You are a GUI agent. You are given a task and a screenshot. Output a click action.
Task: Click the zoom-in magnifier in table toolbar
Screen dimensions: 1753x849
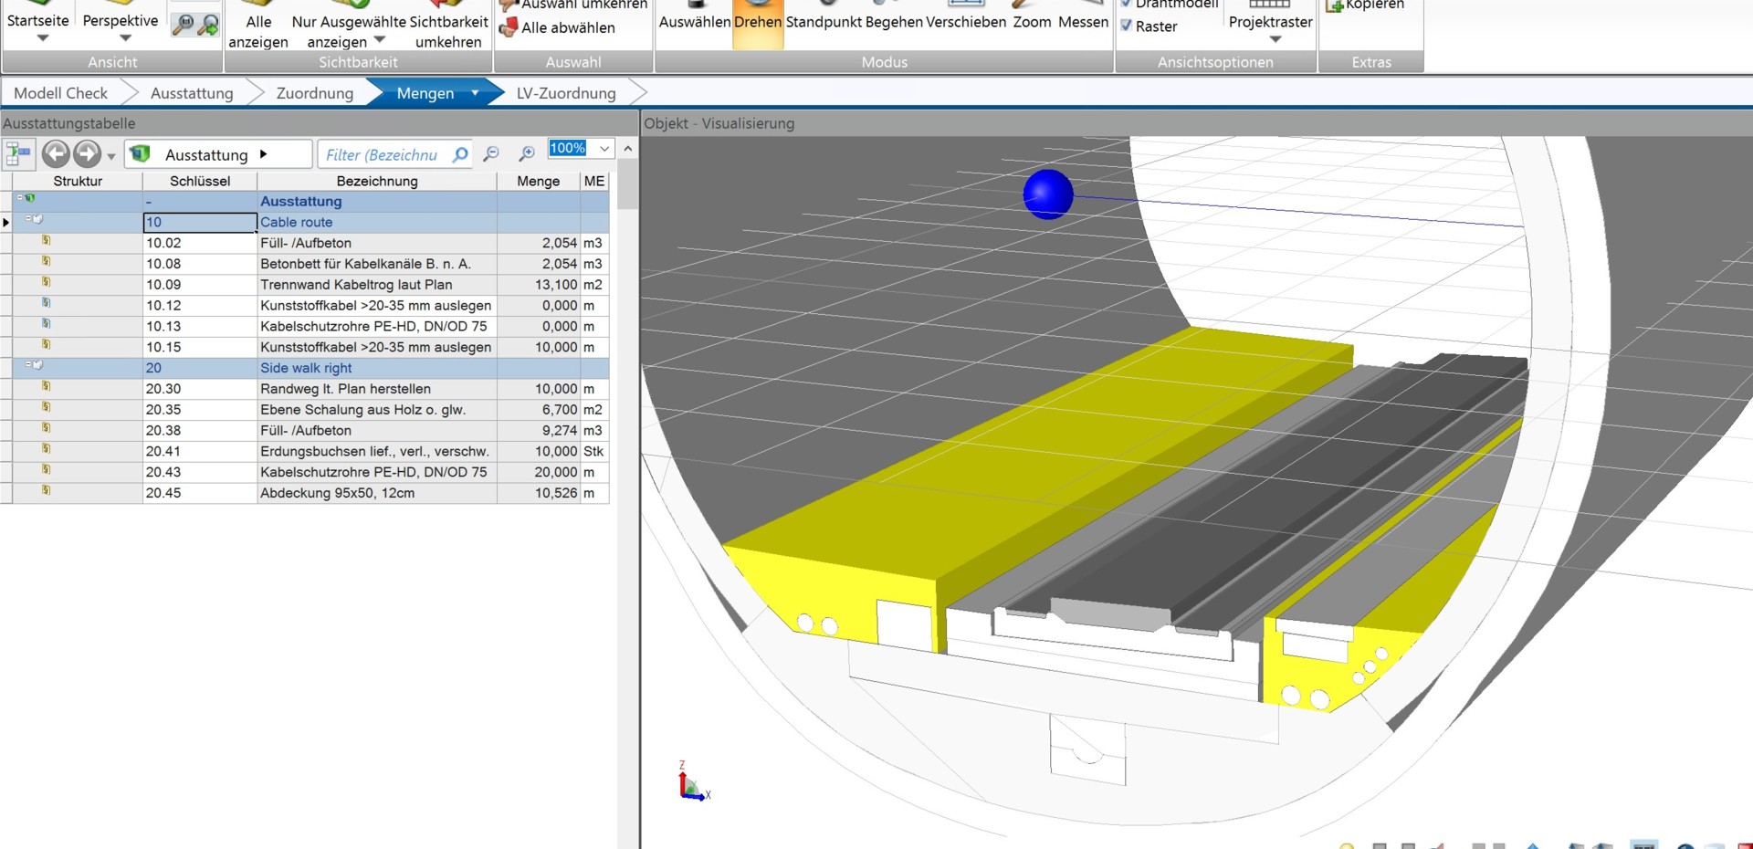click(527, 154)
